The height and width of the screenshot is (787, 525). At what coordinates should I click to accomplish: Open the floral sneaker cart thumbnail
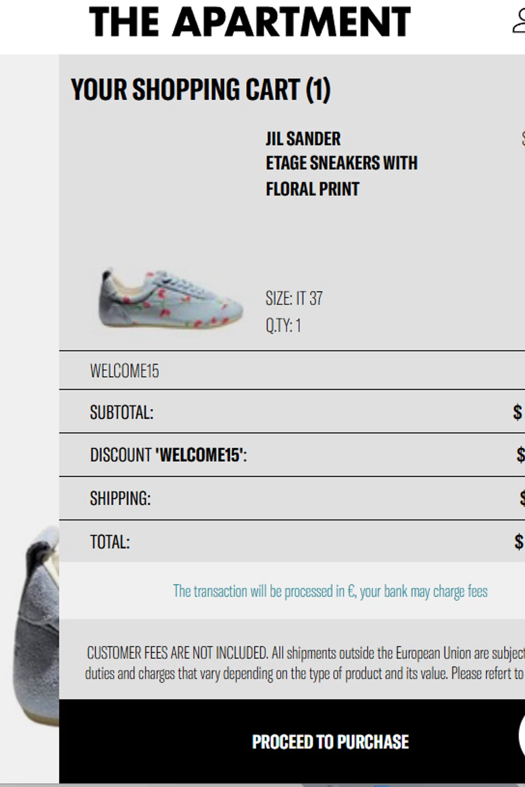[x=171, y=298]
